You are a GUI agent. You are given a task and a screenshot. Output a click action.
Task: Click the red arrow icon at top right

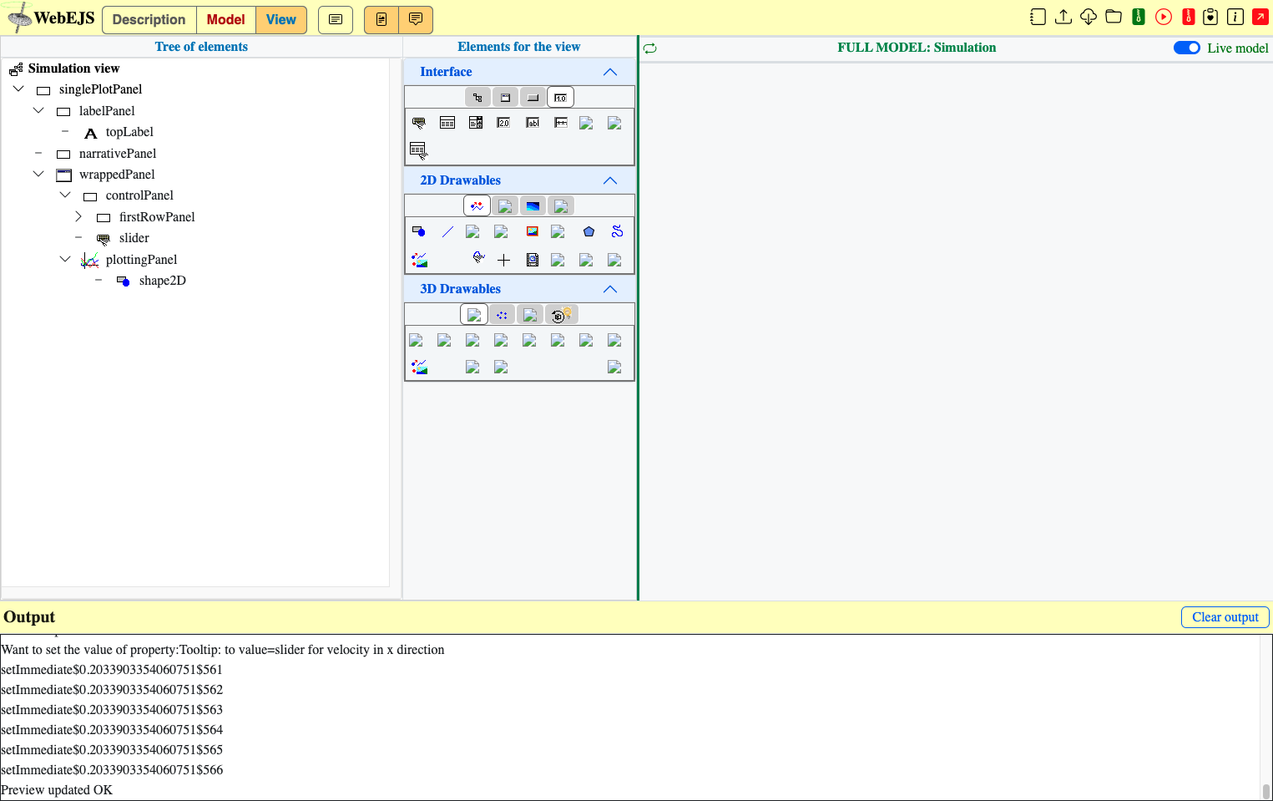(1260, 17)
